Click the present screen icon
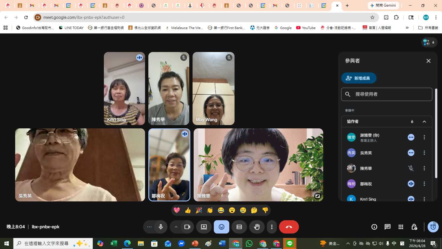The image size is (442, 249). click(x=204, y=227)
